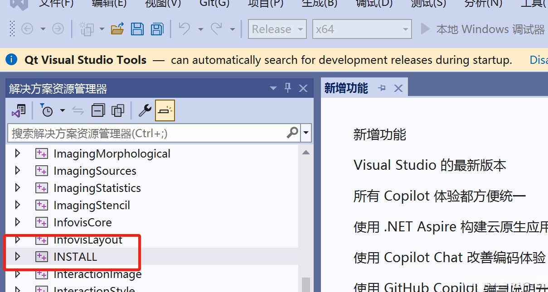Click the Save All icon
This screenshot has height=292, width=548.
pyautogui.click(x=157, y=29)
